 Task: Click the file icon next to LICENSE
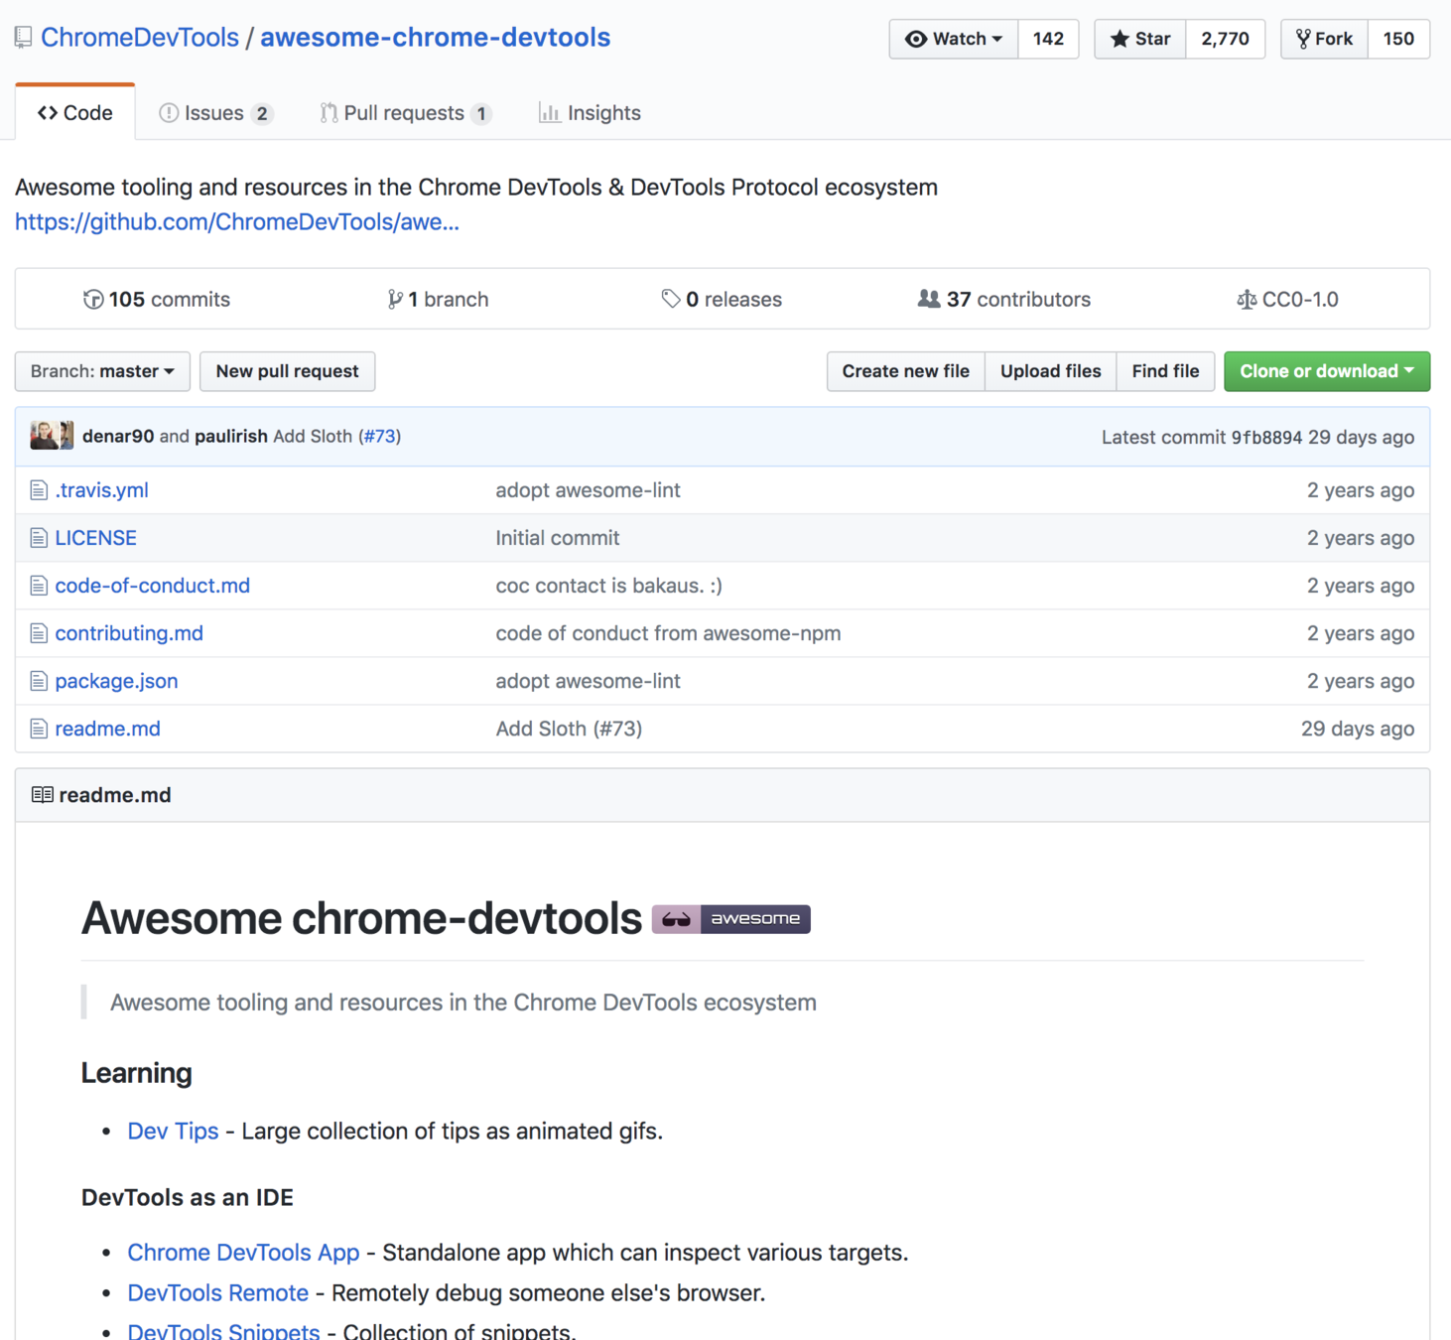pos(39,538)
